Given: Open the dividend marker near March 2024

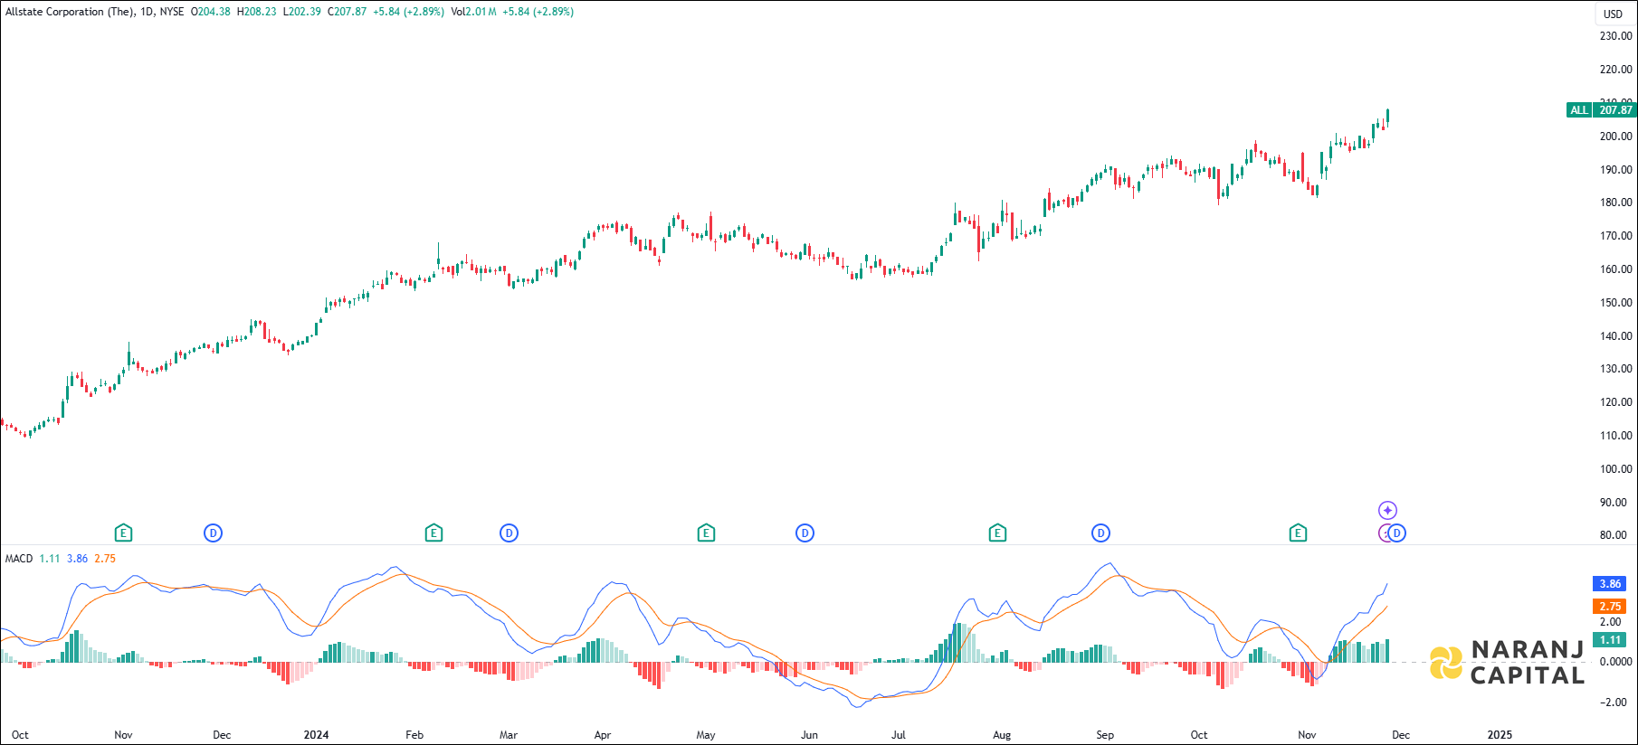Looking at the screenshot, I should tap(509, 533).
